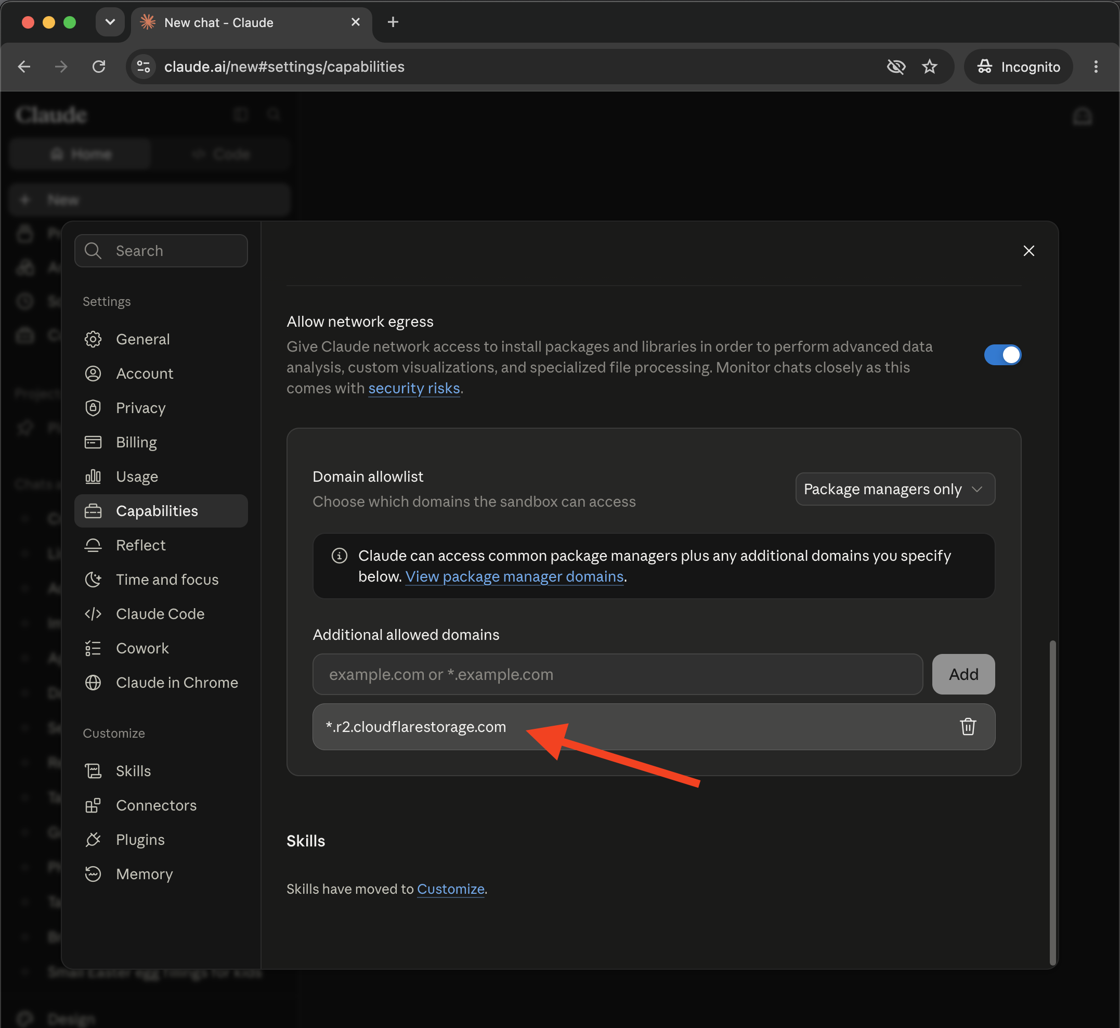Viewport: 1120px width, 1028px height.
Task: Open the Package managers only dropdown
Action: [x=895, y=489]
